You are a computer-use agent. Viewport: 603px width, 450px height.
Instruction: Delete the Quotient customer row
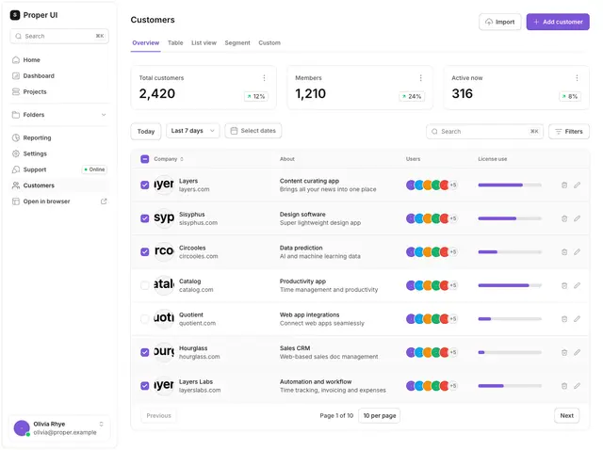pos(564,318)
